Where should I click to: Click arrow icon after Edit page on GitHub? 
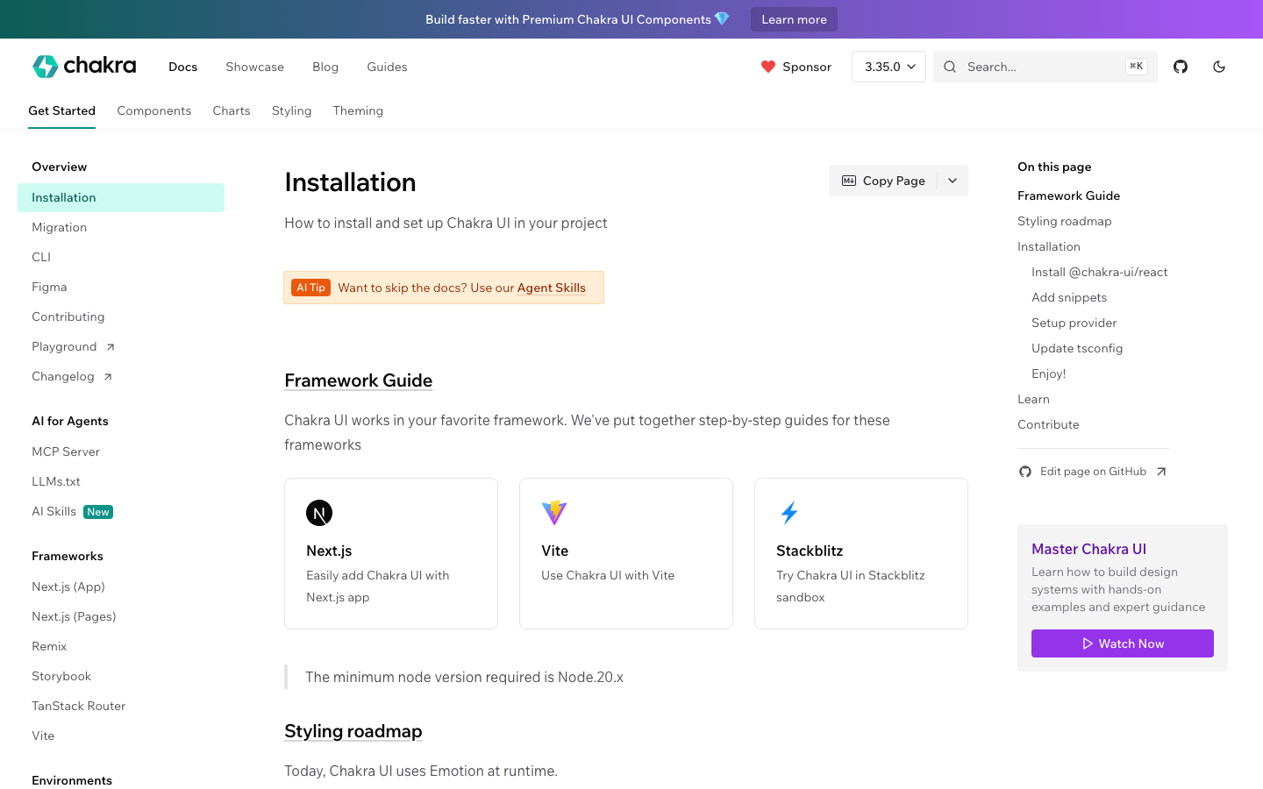(x=1161, y=472)
